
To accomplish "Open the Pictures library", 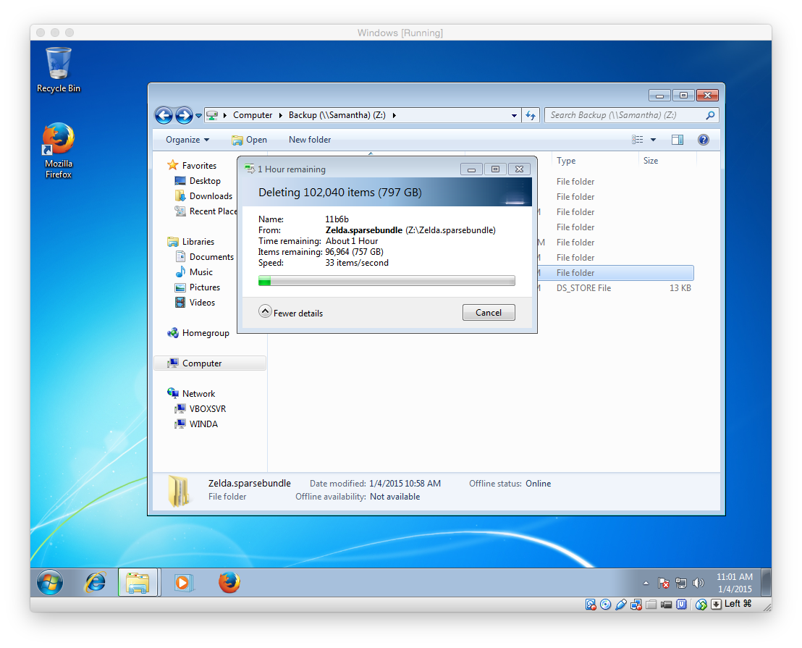I will click(198, 287).
